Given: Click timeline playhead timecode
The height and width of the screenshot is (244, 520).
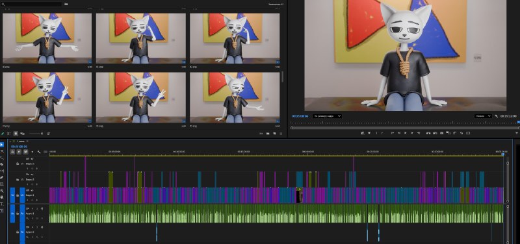Looking at the screenshot, I should [19, 146].
